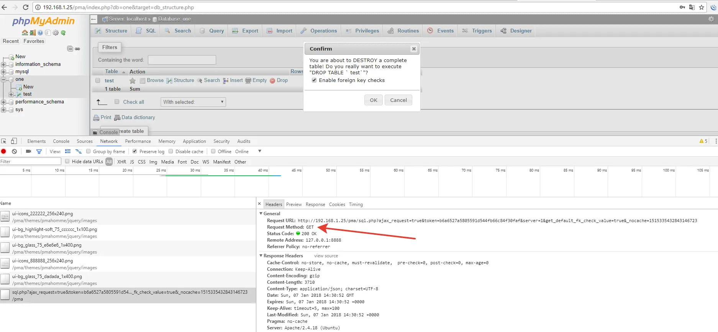Expand sys database node
This screenshot has height=332, width=718.
(x=3, y=110)
